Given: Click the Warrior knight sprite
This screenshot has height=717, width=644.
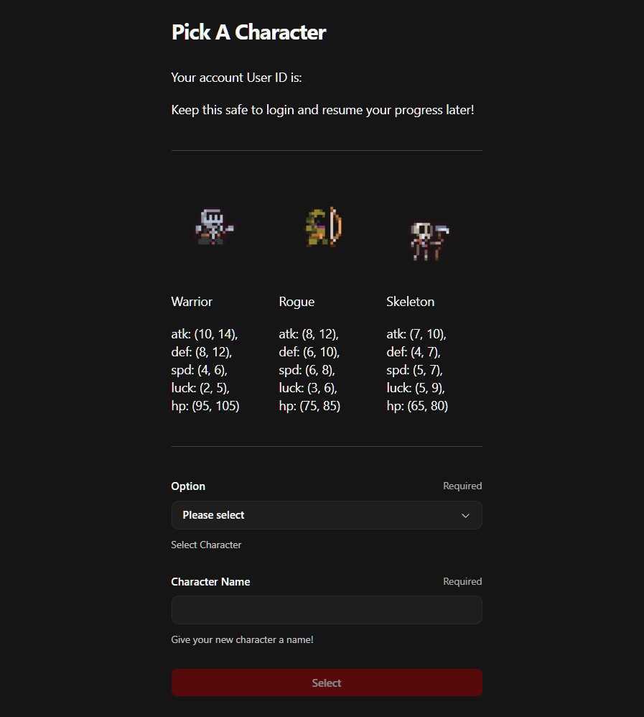Looking at the screenshot, I should point(213,227).
